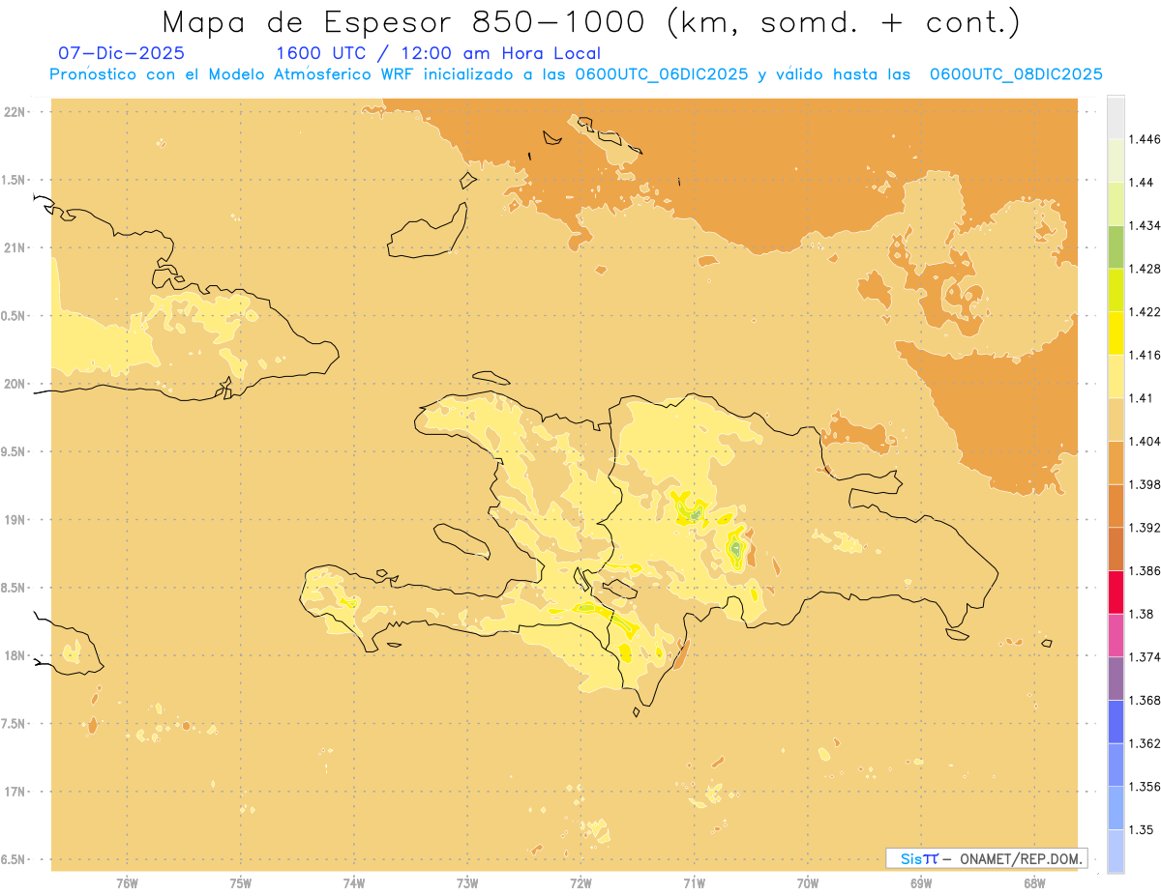
Task: Click the '19N' latitude label
Action: (x=15, y=519)
